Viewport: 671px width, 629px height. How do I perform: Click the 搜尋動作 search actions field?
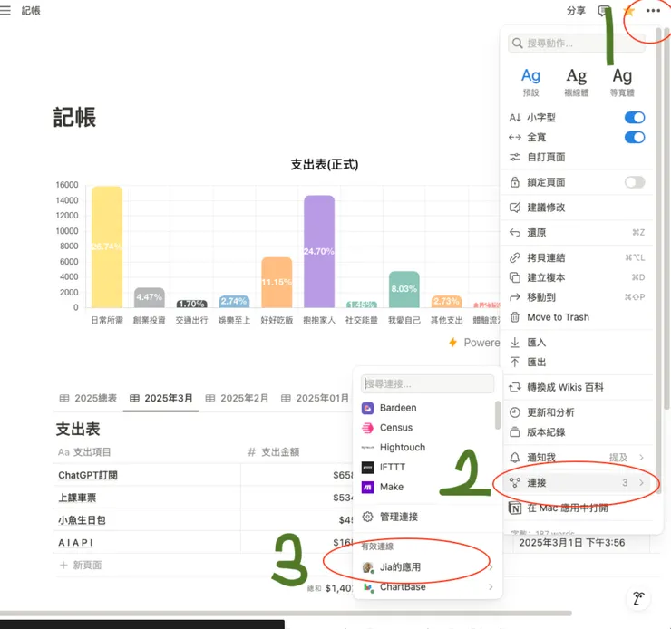[577, 44]
